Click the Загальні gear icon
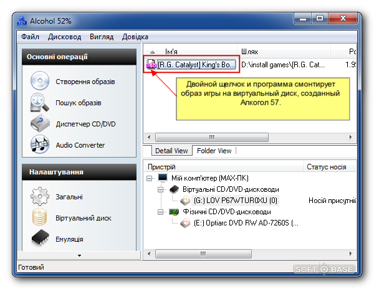The width and height of the screenshot is (374, 289). [x=40, y=196]
